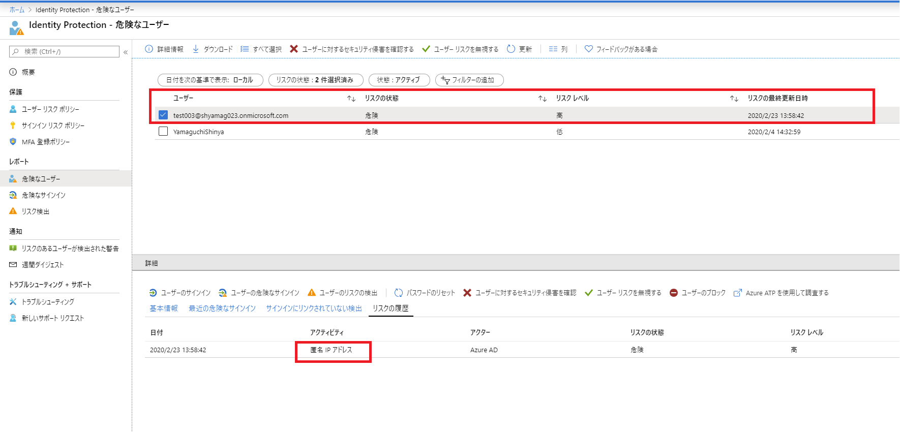Click the 更新 refresh icon
This screenshot has width=900, height=432.
tap(511, 49)
